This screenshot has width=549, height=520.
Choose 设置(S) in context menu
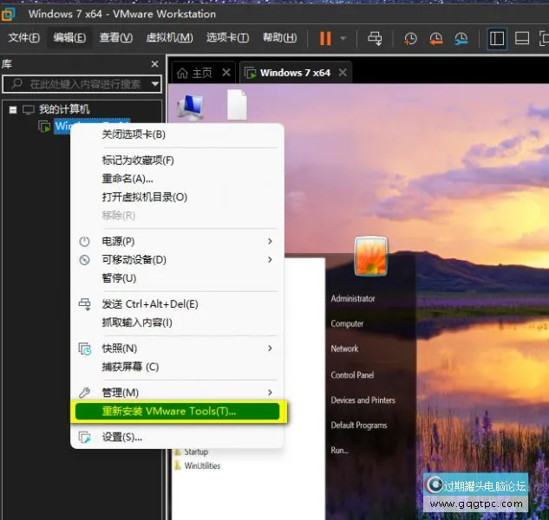click(x=121, y=437)
